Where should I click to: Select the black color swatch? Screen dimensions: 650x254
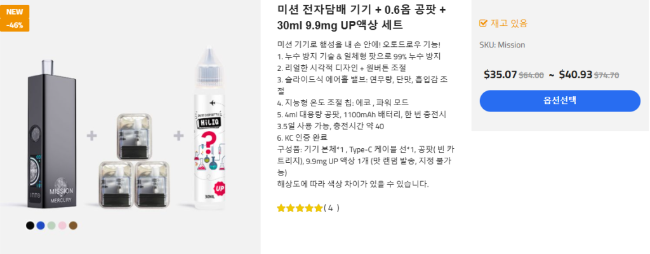(x=30, y=225)
